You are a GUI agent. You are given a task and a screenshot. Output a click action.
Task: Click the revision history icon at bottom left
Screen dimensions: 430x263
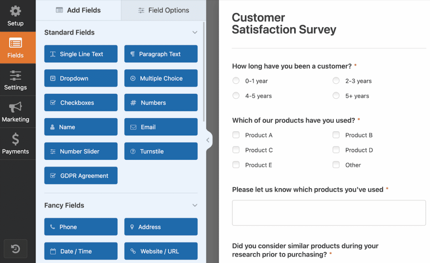pyautogui.click(x=16, y=249)
